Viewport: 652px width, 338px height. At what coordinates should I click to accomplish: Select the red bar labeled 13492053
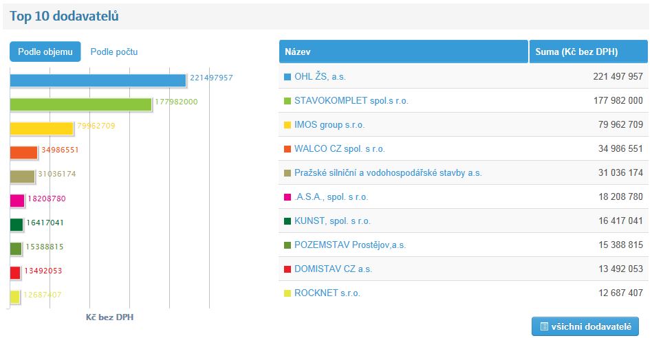[15, 273]
